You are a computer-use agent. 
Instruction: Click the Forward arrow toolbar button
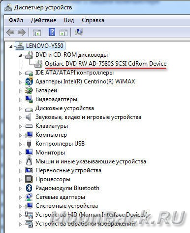[22, 32]
